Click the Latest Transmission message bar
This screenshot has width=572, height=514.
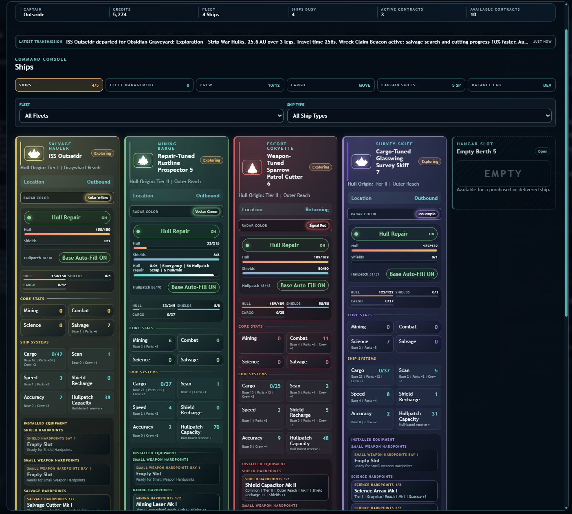click(x=285, y=42)
